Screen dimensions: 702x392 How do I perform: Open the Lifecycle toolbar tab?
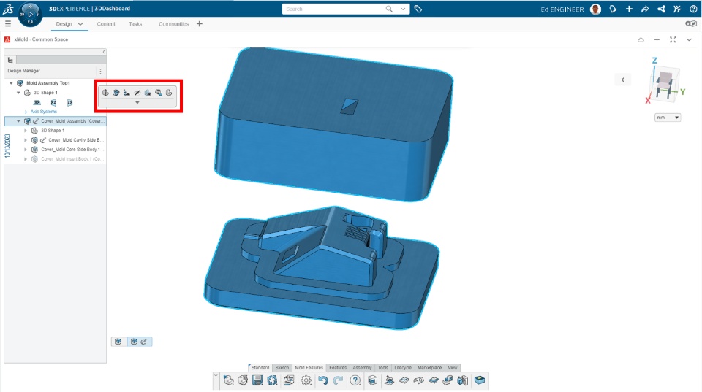(403, 367)
